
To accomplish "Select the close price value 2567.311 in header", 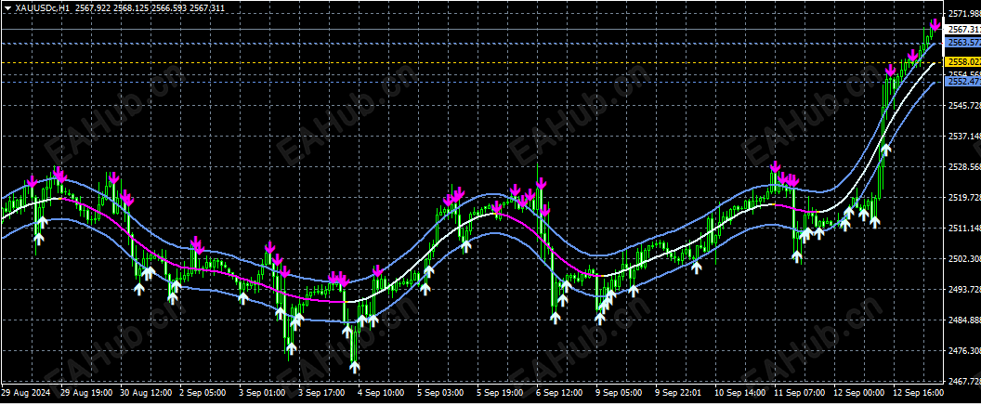I will pyautogui.click(x=206, y=8).
